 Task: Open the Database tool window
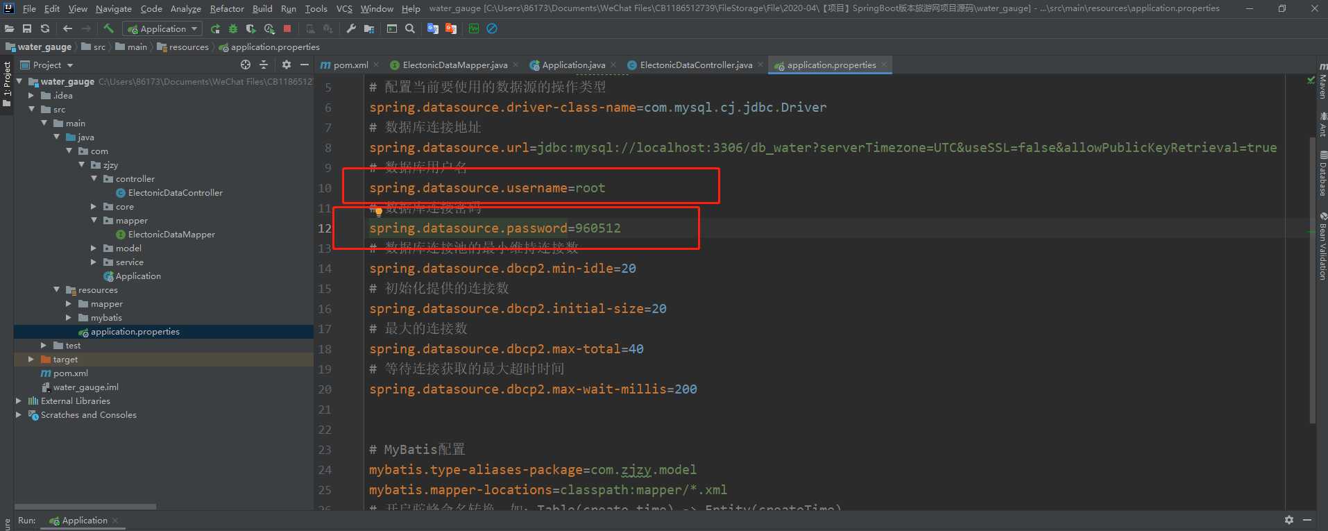pos(1322,174)
